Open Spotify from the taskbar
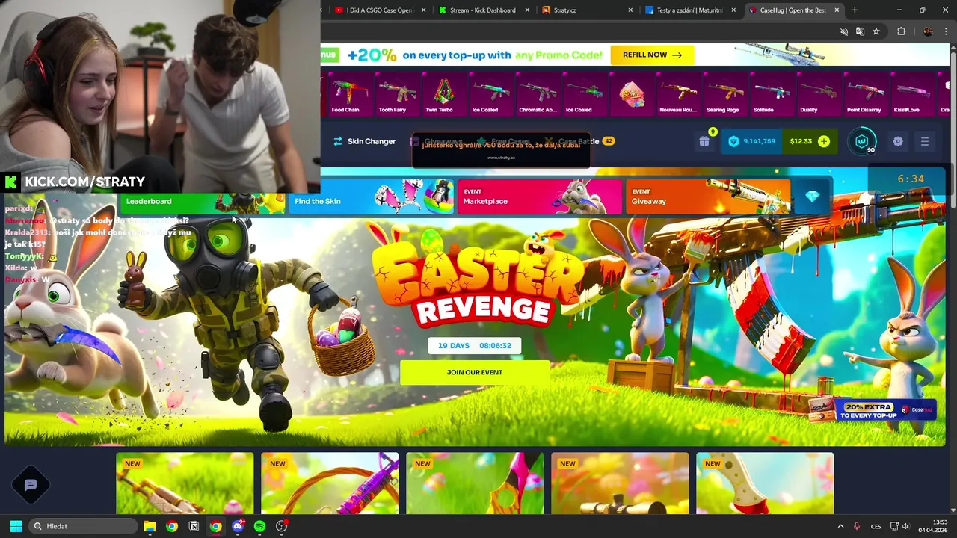The image size is (957, 538). coord(259,526)
